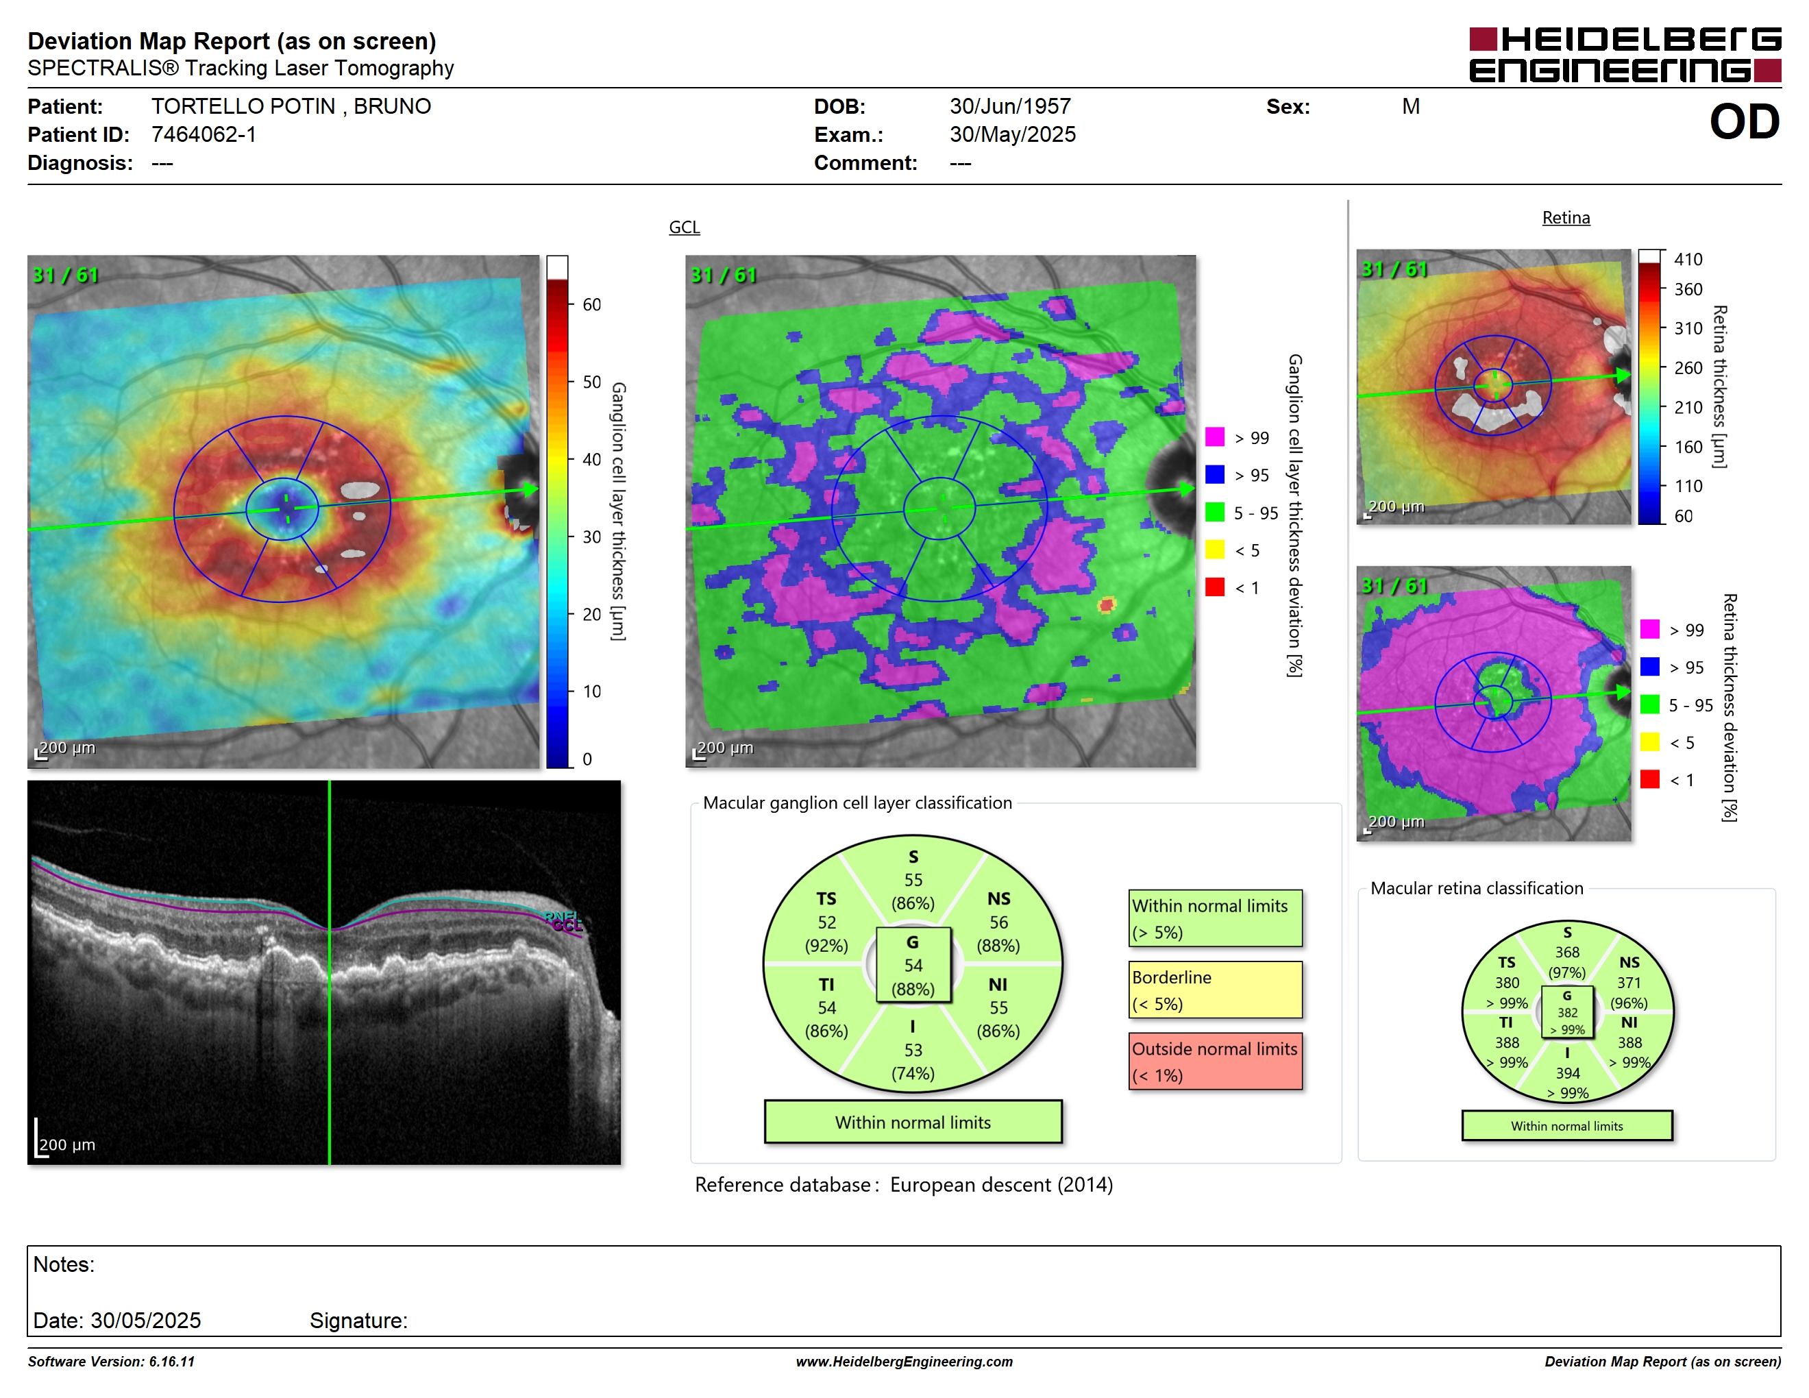This screenshot has height=1398, width=1809.
Task: Click the 'Macular retina classification' heading
Action: (x=1476, y=888)
